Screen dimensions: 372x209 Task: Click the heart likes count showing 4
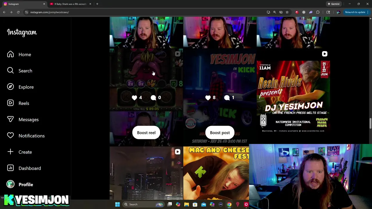pyautogui.click(x=137, y=98)
